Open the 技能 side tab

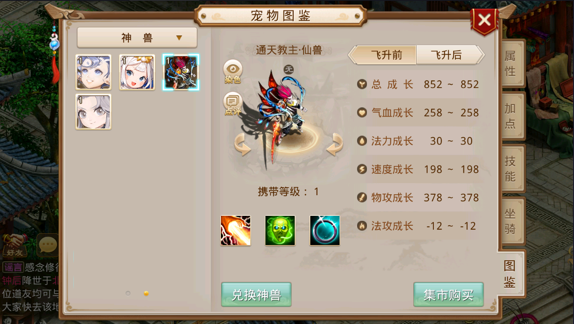click(511, 168)
